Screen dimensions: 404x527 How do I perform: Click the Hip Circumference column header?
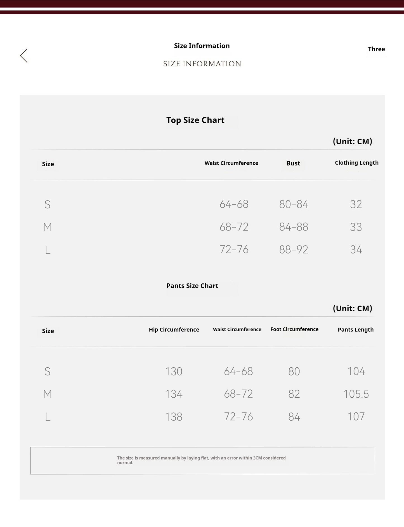point(174,330)
